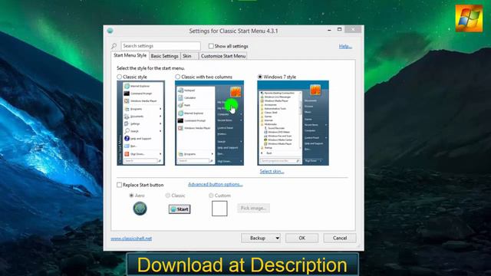Click the magnifier icon beside Search settings
The height and width of the screenshot is (276, 491).
[x=114, y=46]
